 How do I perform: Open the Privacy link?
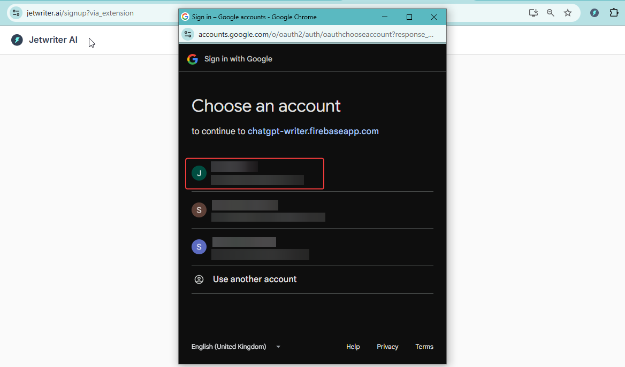387,347
